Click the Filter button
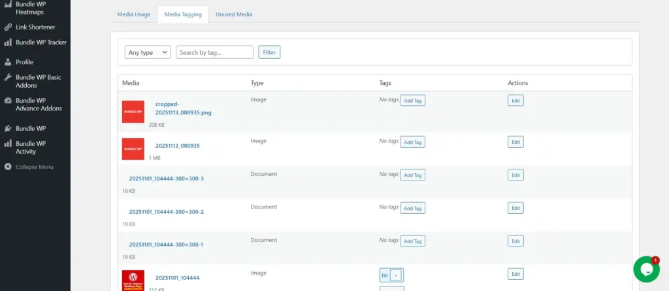This screenshot has height=291, width=669. point(269,52)
